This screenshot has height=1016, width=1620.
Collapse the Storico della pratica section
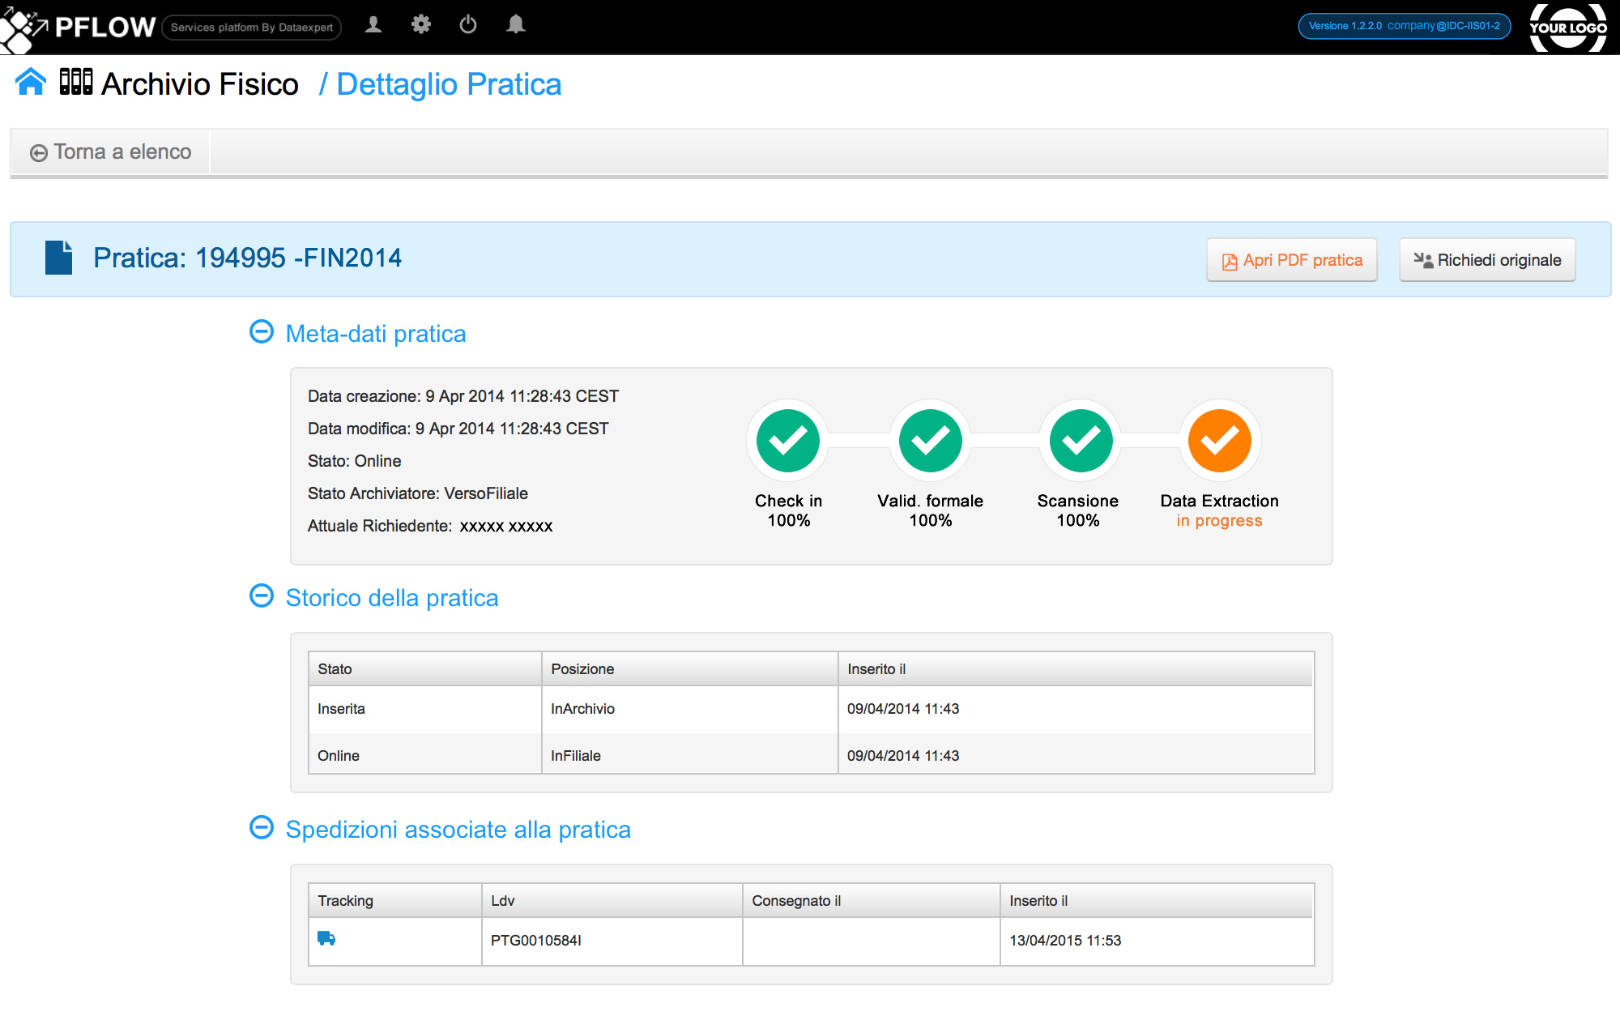262,596
